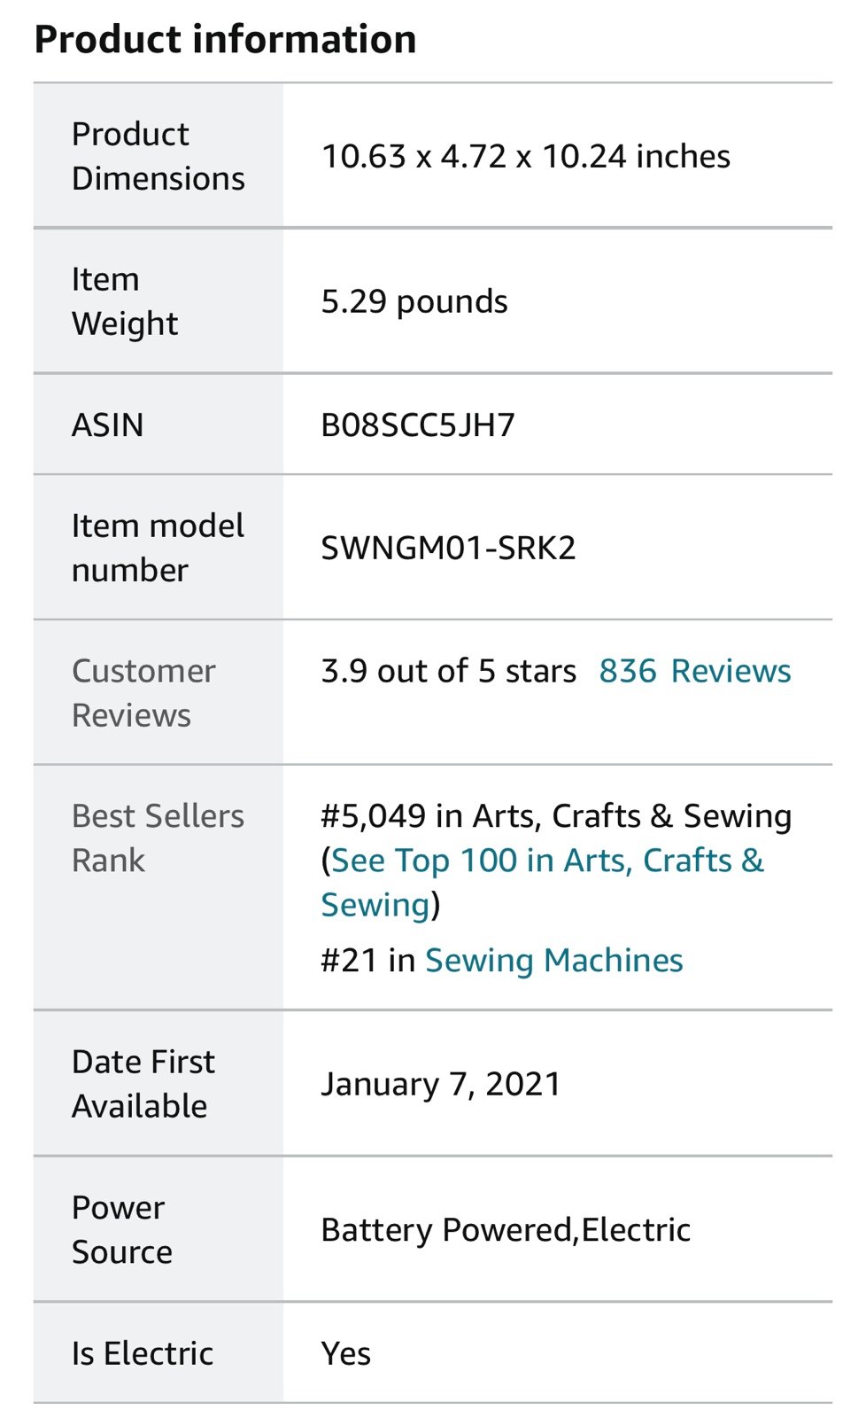Click the Product information heading
This screenshot has height=1418, width=866.
coord(225,40)
